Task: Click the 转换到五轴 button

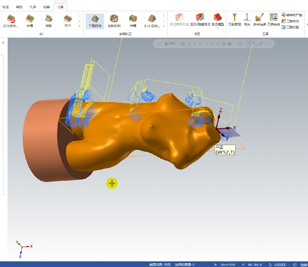Action: pyautogui.click(x=292, y=15)
